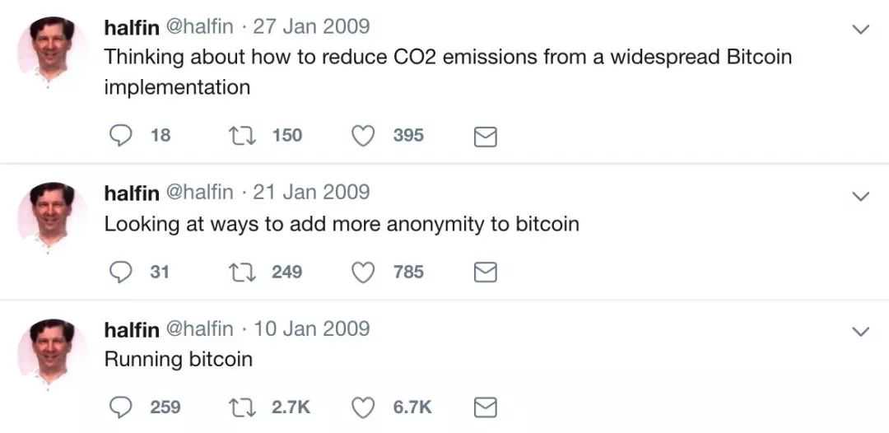Like the "Running bitcoin" tweet
Viewport: 889px width, 433px height.
click(x=364, y=407)
